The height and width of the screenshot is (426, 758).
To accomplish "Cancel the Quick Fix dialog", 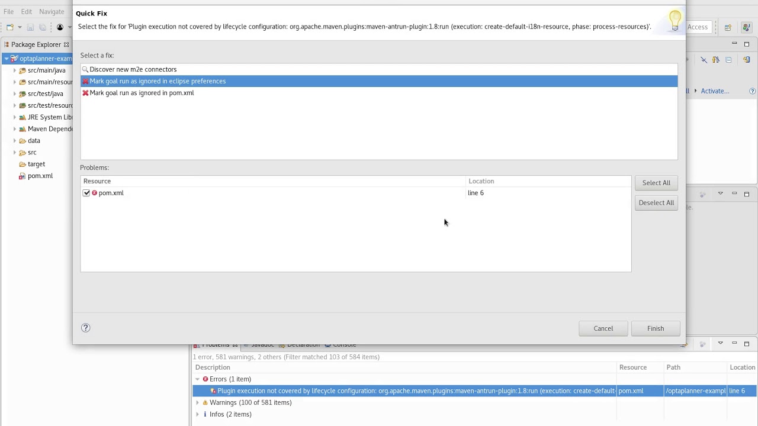I will (x=603, y=328).
